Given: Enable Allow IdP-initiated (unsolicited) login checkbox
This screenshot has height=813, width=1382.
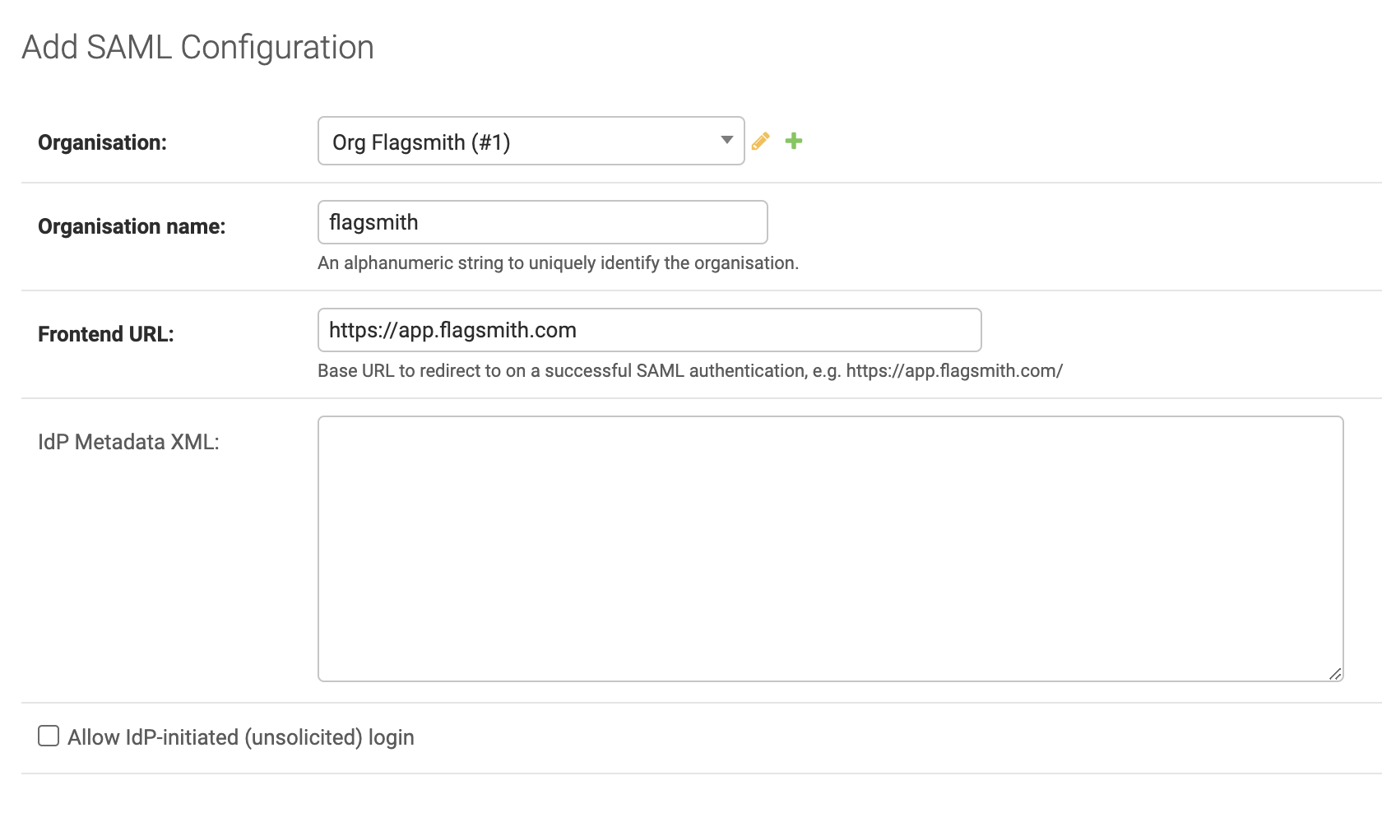Looking at the screenshot, I should (49, 736).
